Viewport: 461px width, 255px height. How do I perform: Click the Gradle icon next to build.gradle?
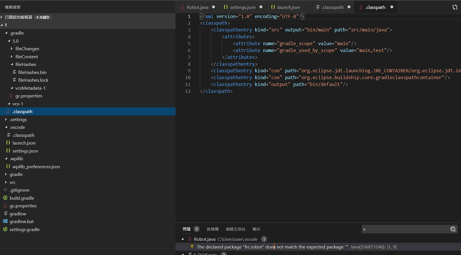click(x=5, y=198)
